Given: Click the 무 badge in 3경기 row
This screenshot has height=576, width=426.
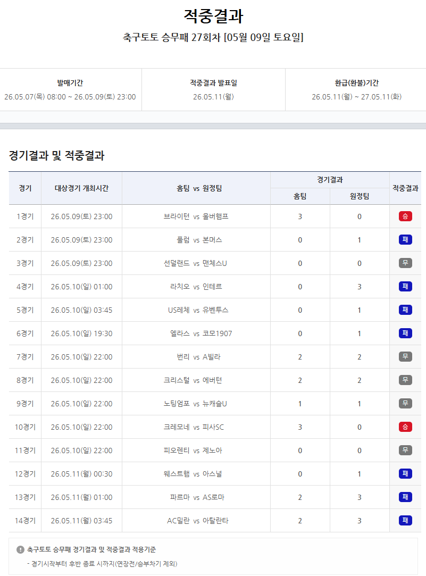Looking at the screenshot, I should tap(405, 263).
